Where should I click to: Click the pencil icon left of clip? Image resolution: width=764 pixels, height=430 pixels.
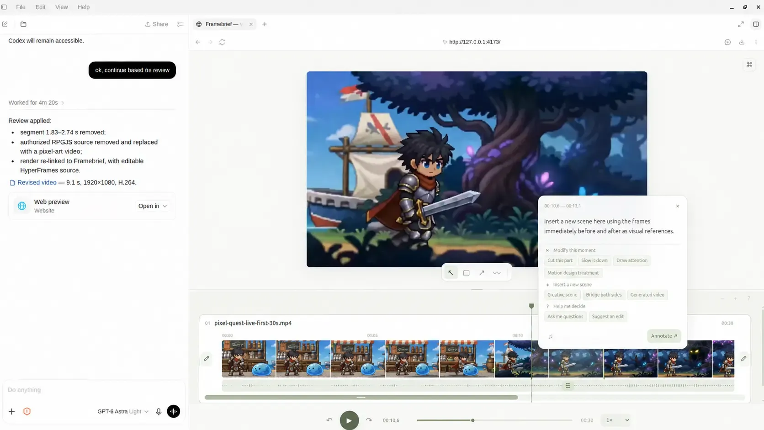pos(207,359)
